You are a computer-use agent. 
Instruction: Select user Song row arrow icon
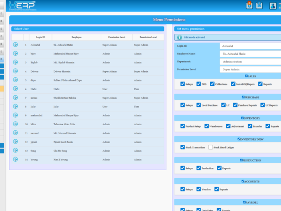[x=15, y=151]
